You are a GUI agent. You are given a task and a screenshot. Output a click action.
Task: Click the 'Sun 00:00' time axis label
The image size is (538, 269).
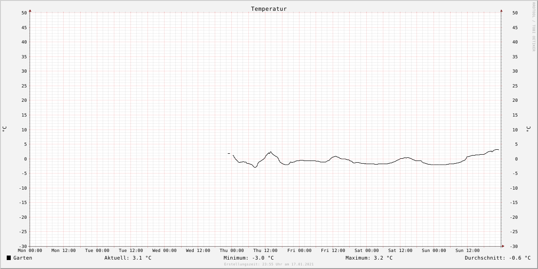click(434, 251)
